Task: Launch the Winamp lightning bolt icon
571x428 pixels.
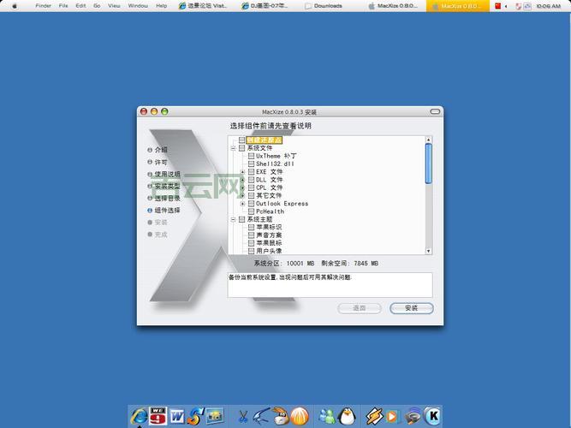Action: point(373,417)
